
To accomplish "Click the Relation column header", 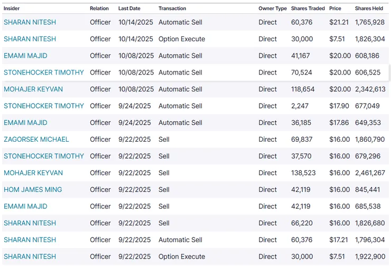I will (x=99, y=8).
